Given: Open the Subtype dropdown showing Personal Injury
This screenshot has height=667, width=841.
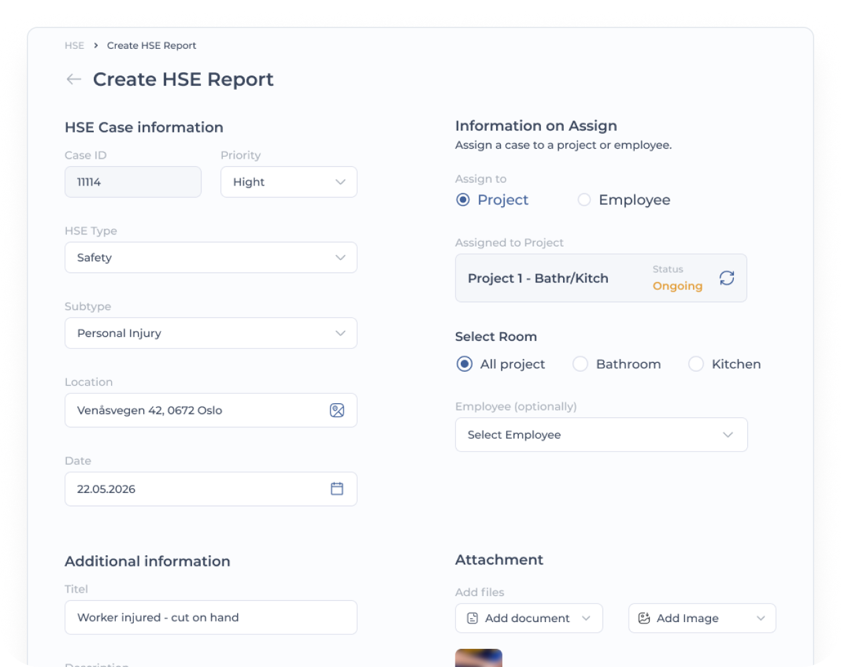Looking at the screenshot, I should click(211, 333).
